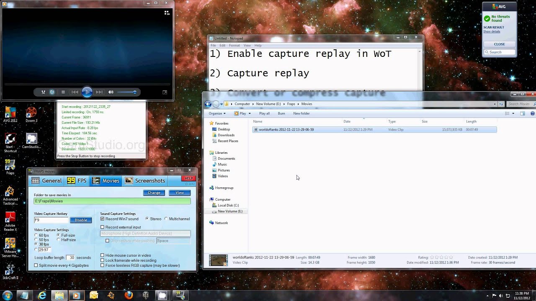Skip to next track in Media Player
The width and height of the screenshot is (536, 301).
point(99,92)
